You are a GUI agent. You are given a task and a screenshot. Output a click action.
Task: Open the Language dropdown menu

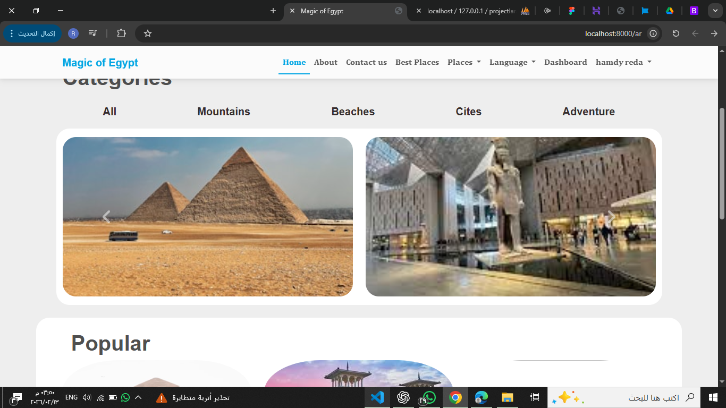(512, 62)
